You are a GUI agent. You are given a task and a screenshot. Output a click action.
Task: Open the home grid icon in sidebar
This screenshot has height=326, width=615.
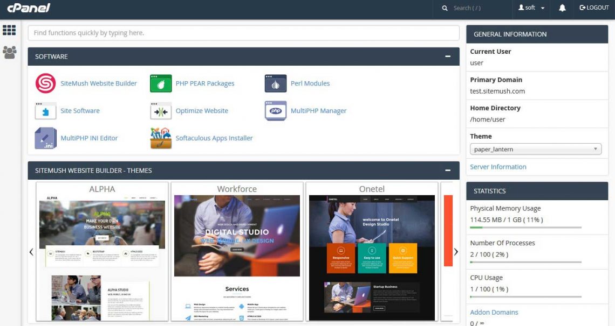[x=9, y=30]
